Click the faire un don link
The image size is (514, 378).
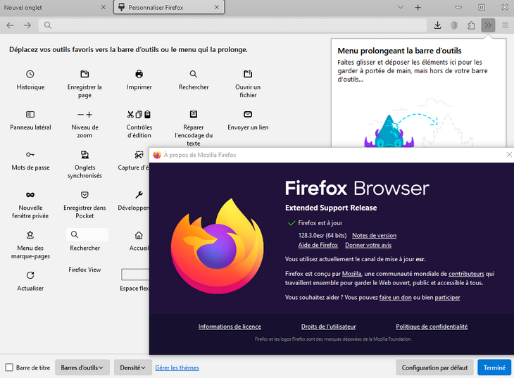(395, 297)
